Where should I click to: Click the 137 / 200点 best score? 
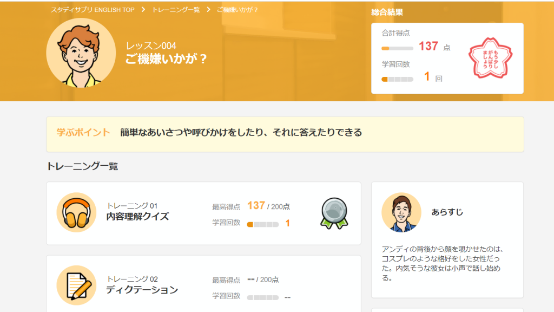[x=268, y=206]
